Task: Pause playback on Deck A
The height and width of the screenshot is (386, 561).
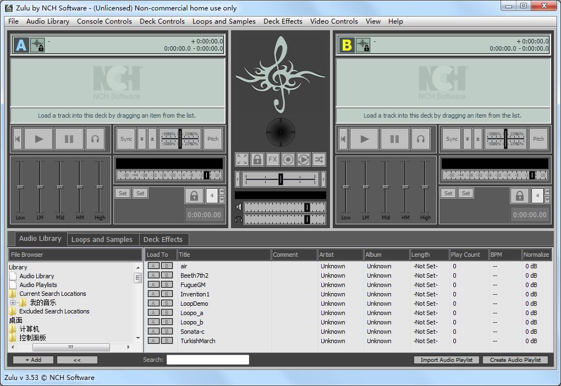Action: (69, 139)
